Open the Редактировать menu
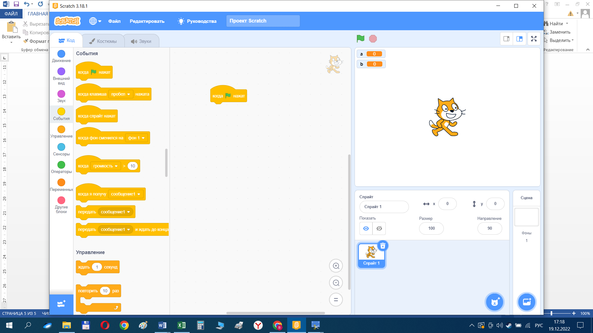This screenshot has height=333, width=593. click(147, 21)
